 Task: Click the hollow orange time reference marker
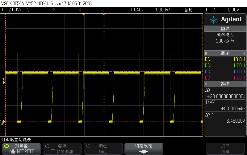click(x=104, y=14)
